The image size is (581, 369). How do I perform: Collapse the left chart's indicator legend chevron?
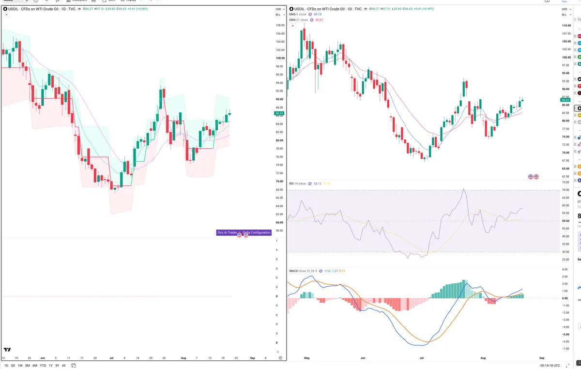6,15
